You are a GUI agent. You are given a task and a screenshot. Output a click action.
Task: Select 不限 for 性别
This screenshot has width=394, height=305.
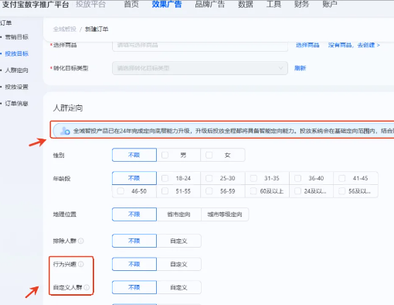coord(134,155)
